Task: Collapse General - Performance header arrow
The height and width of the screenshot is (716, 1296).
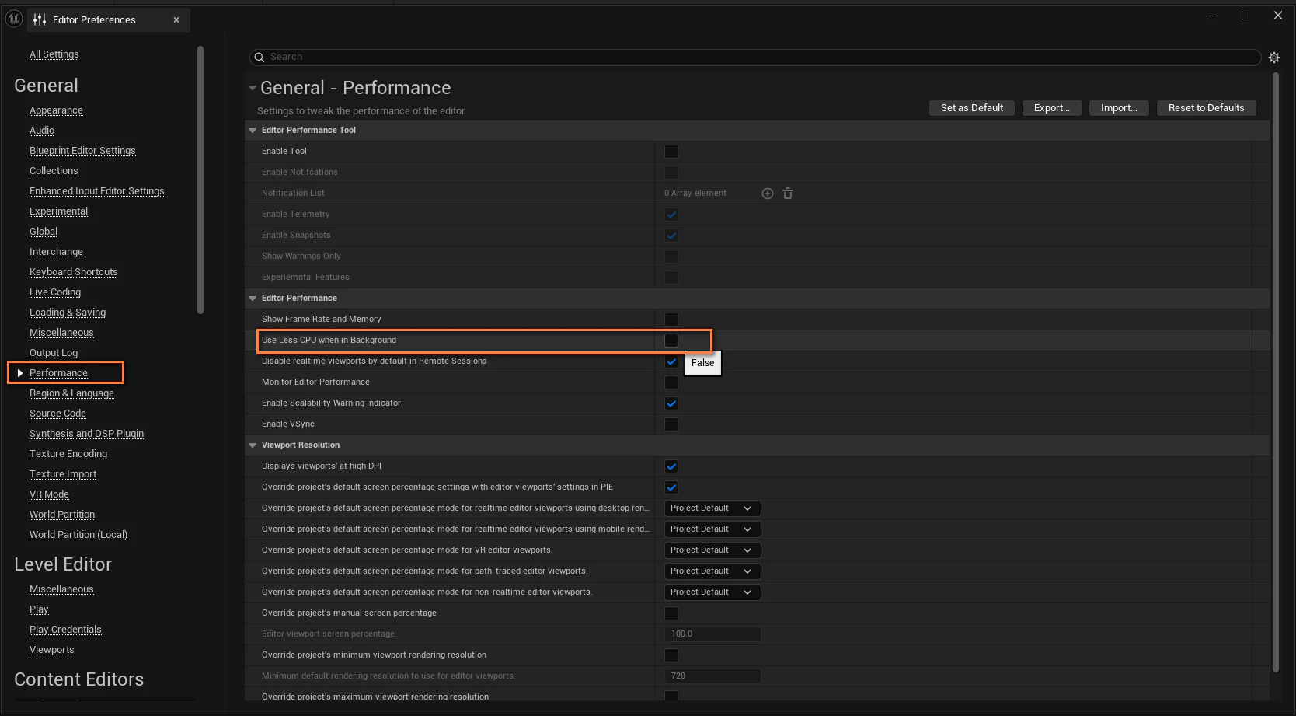Action: point(253,88)
